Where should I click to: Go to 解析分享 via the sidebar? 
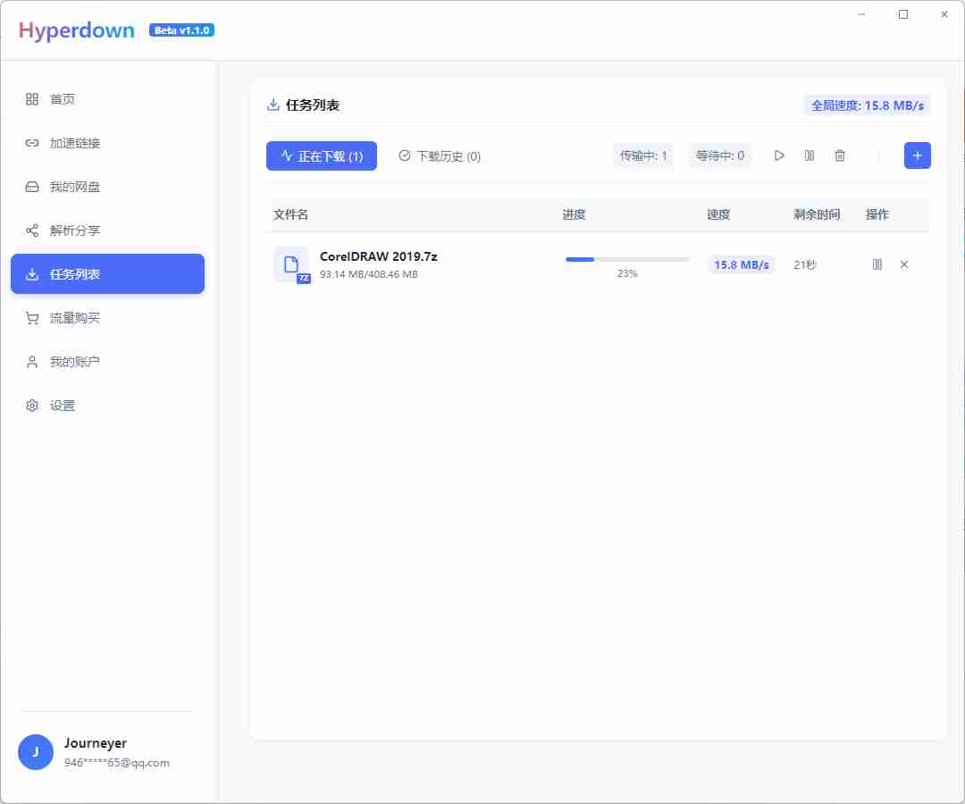click(x=74, y=230)
